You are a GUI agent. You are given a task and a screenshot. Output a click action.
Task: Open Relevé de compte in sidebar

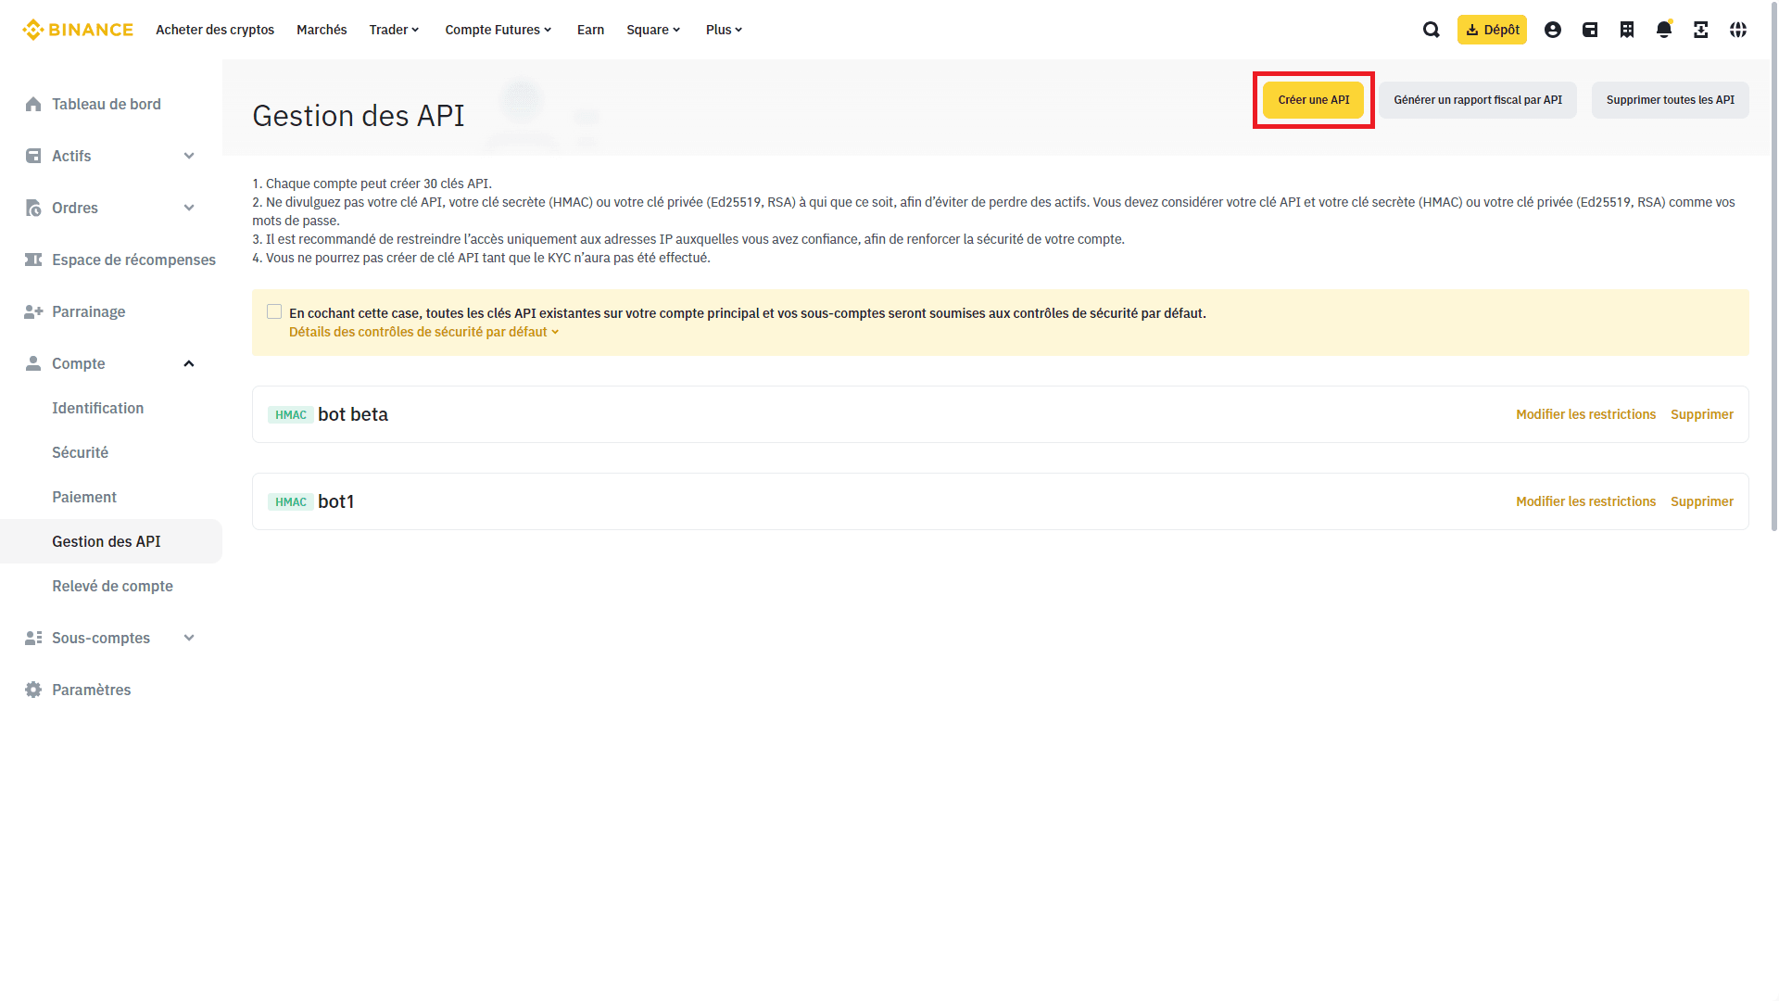tap(112, 586)
